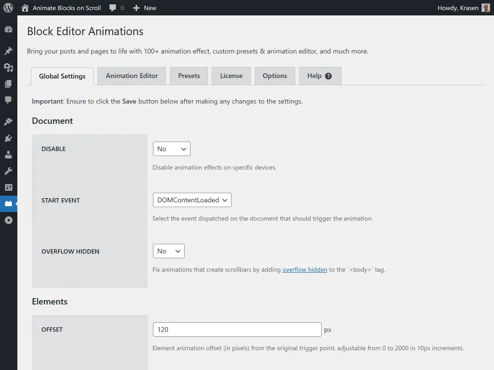Open Comments via the speech bubble icon
The width and height of the screenshot is (494, 370).
coord(8,100)
